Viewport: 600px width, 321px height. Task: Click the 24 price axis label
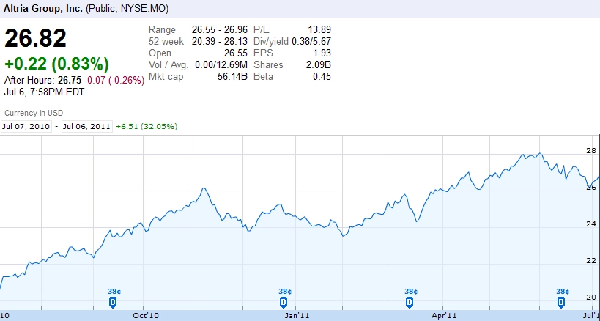591,224
